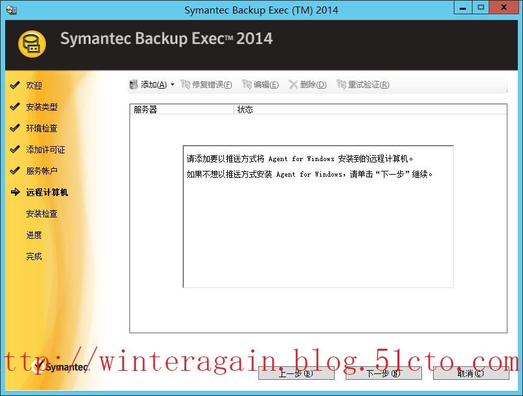Click the 添加(A) add server button
The height and width of the screenshot is (396, 523).
[x=148, y=85]
